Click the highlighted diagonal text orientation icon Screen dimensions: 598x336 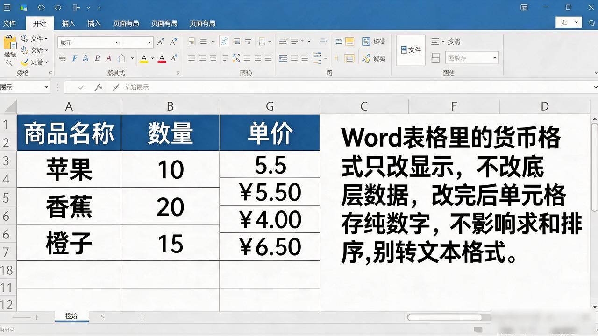224,42
